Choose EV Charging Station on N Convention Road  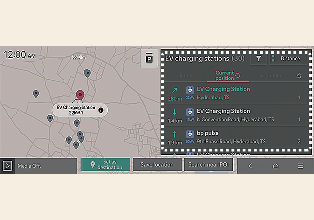[237, 115]
